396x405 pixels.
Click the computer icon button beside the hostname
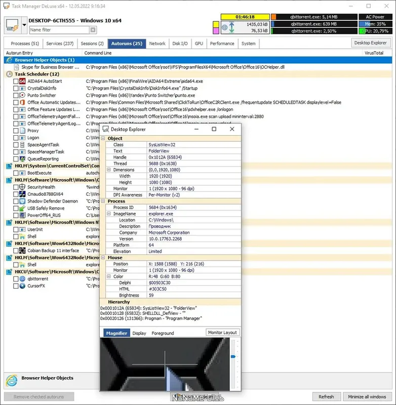tap(12, 25)
